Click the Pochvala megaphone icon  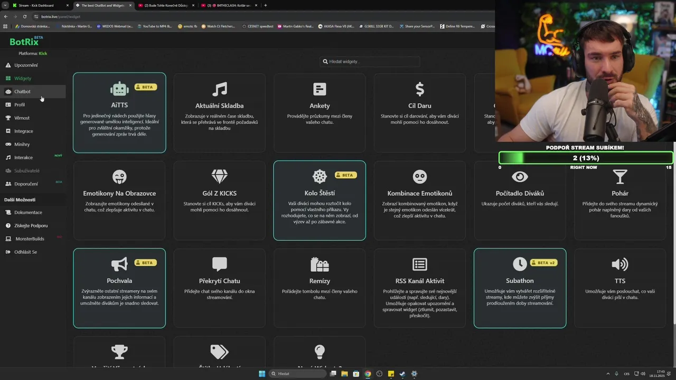tap(119, 264)
